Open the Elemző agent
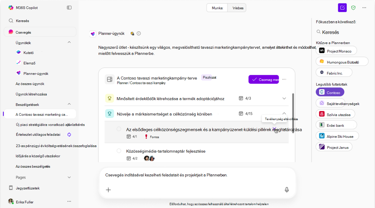 [x=29, y=63]
